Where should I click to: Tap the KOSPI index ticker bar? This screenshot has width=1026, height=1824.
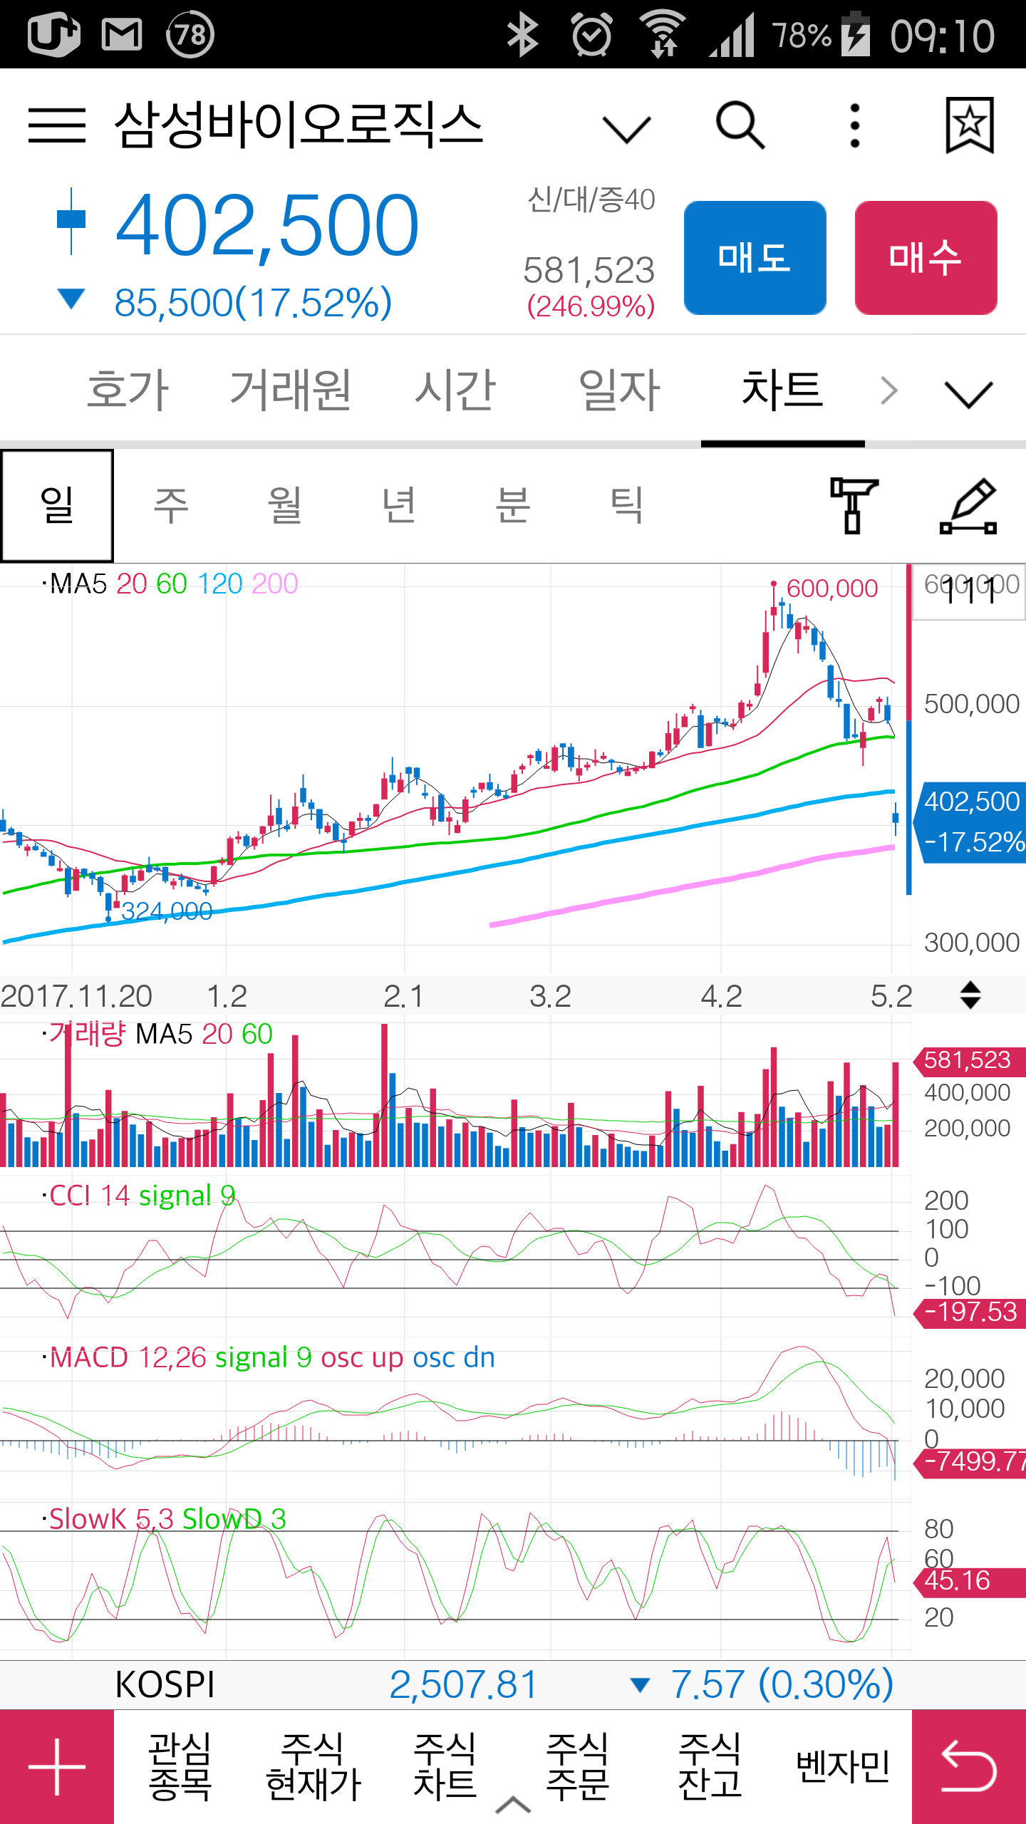[x=513, y=1684]
